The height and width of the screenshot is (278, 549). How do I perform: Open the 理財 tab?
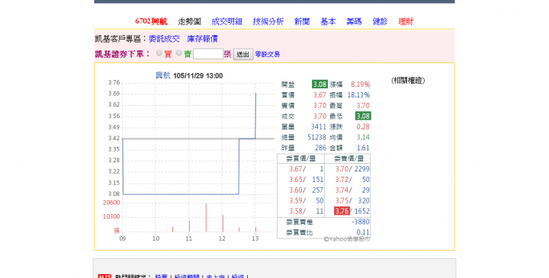click(x=406, y=21)
